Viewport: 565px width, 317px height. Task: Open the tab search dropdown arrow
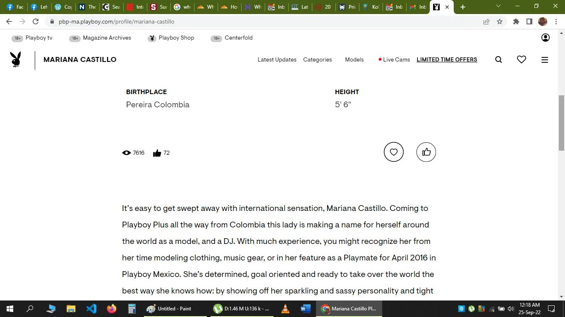tap(498, 7)
